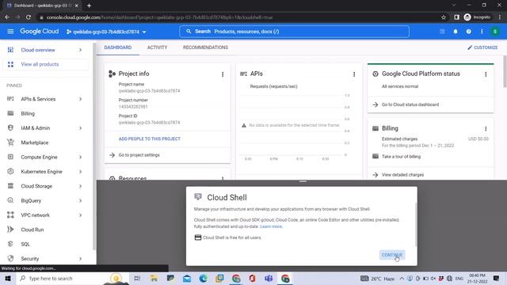Screen dimensions: 507x285
Task: Switch to the Recommendations tab
Action: (x=205, y=47)
